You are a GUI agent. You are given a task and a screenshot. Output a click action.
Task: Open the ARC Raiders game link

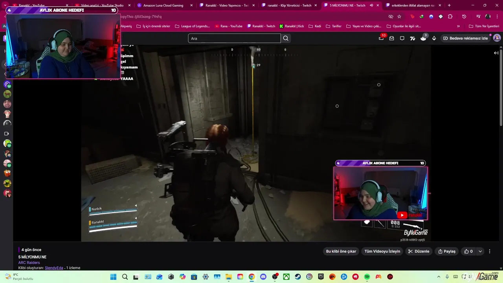[x=29, y=263]
